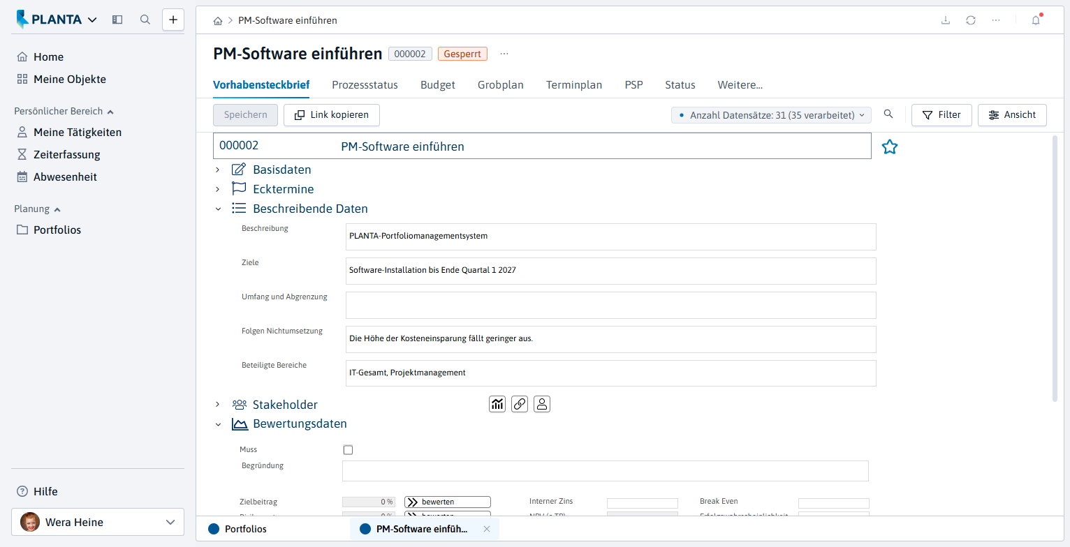This screenshot has height=547, width=1070.
Task: Click the download icon in top bar
Action: [946, 20]
